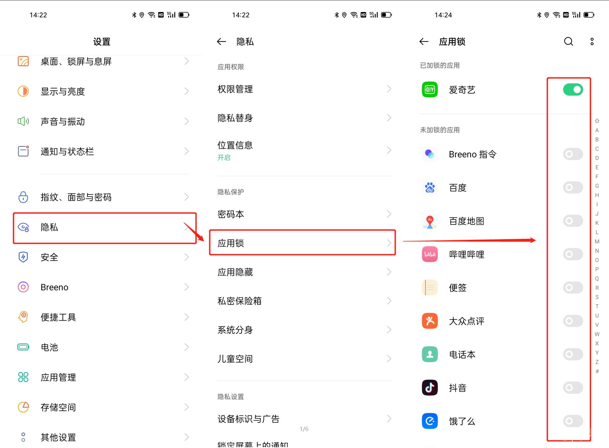Tap the 指纹、面部与密码 lock icon
609x448 pixels.
coord(23,197)
